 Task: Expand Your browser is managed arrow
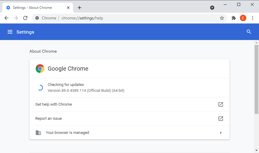coord(221,133)
